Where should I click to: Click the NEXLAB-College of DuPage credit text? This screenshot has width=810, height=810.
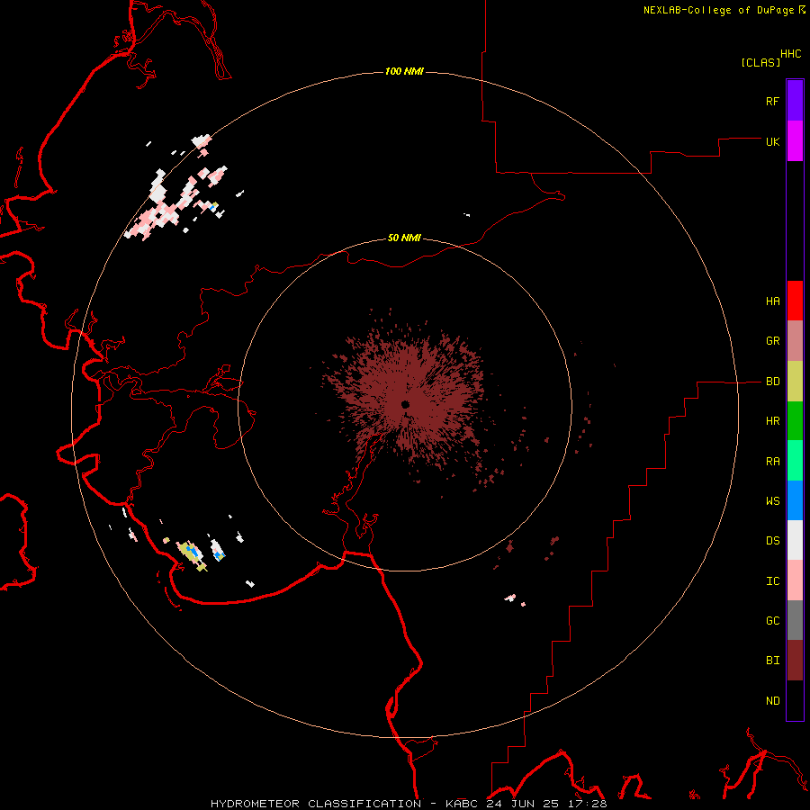[x=718, y=10]
